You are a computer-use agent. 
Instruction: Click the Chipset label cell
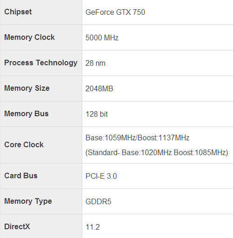click(41, 12)
